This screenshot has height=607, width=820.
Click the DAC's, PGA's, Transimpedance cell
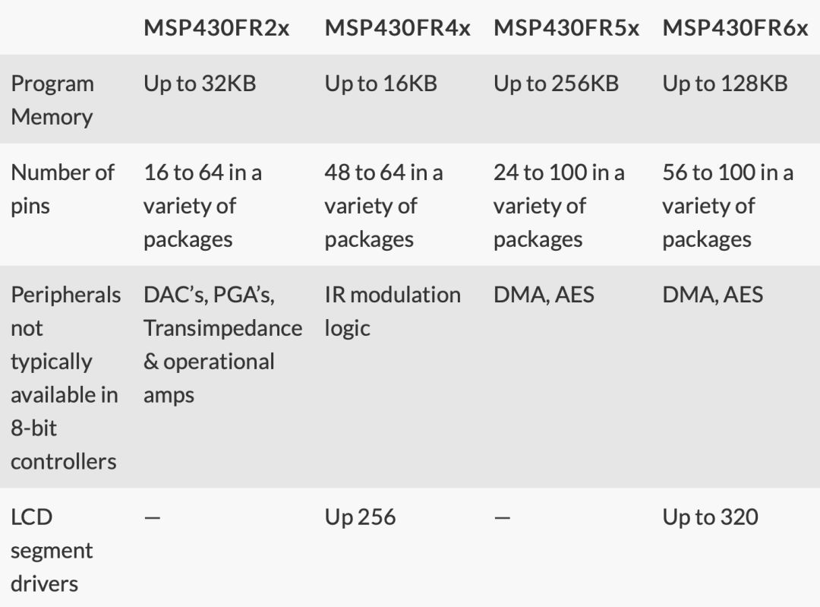pos(222,344)
